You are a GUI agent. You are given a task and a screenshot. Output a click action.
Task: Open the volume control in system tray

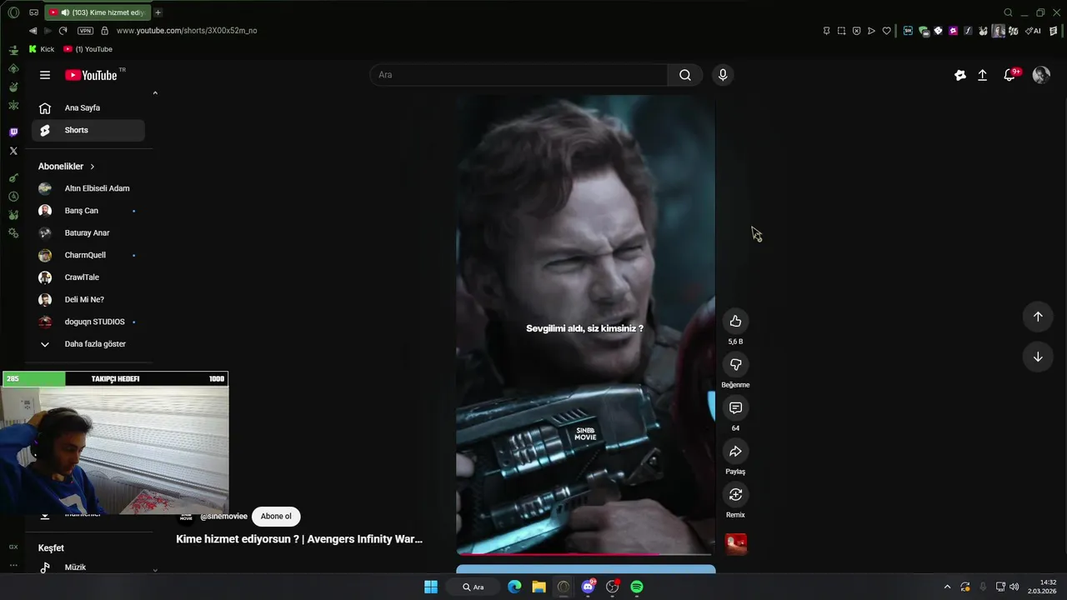coord(1014,587)
